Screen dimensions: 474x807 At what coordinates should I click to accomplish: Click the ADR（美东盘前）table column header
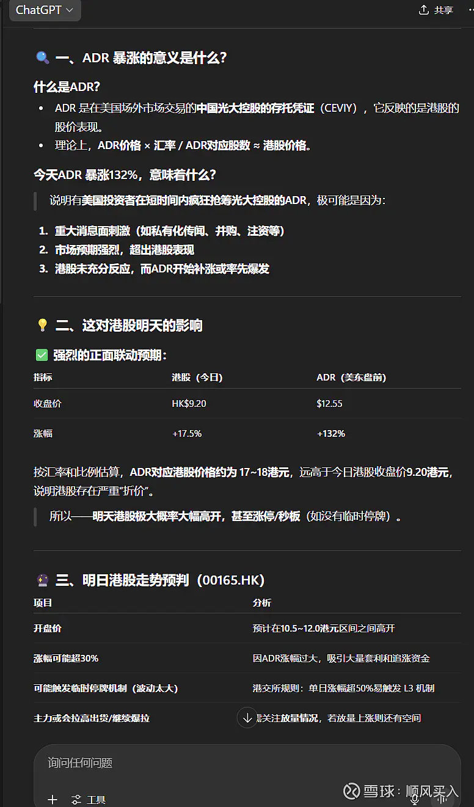(x=351, y=378)
